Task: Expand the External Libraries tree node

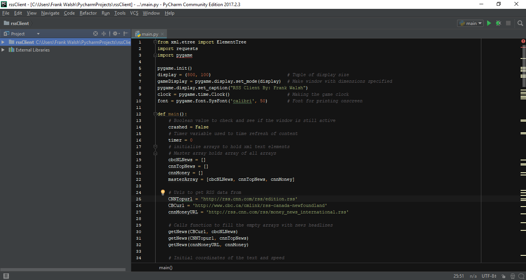Action: click(3, 50)
